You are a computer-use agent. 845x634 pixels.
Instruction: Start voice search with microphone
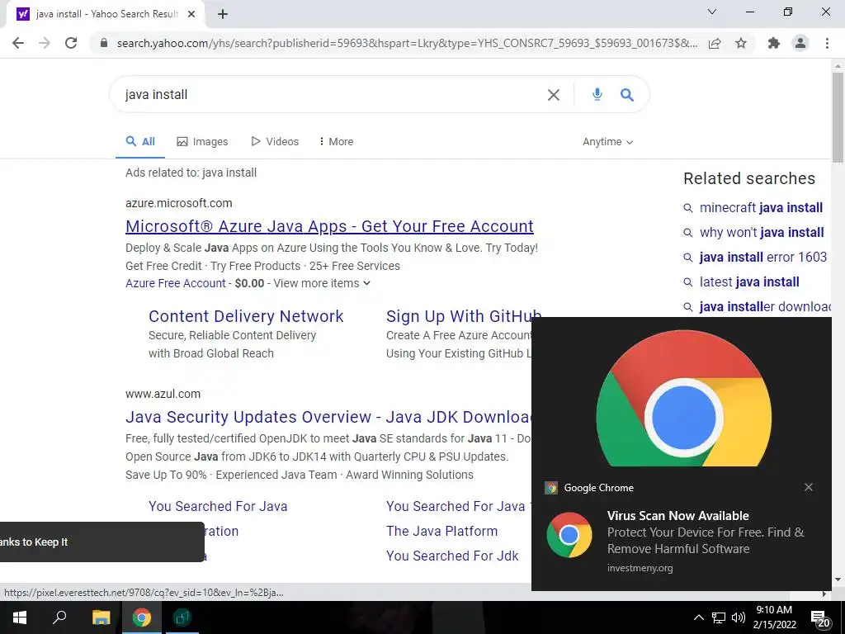(597, 94)
